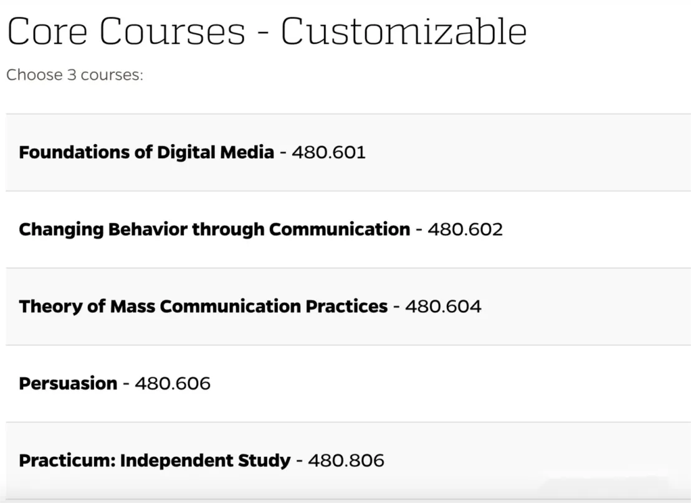This screenshot has width=691, height=503.
Task: Click "Core Courses" in the page heading
Action: click(x=126, y=31)
